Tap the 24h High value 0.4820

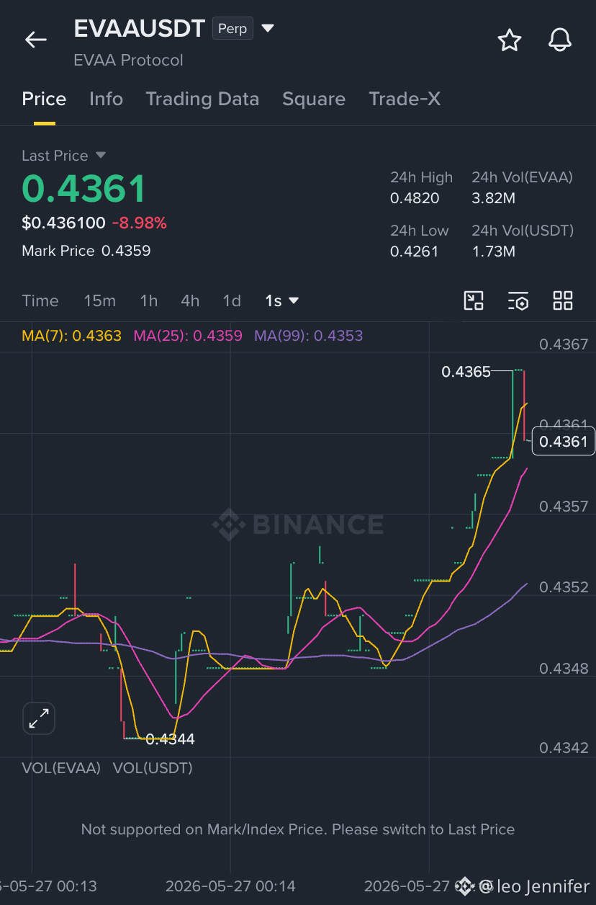pyautogui.click(x=415, y=198)
